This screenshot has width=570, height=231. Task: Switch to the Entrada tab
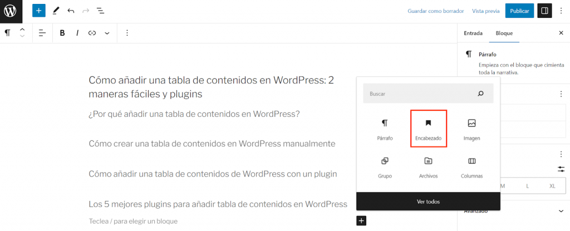click(473, 33)
